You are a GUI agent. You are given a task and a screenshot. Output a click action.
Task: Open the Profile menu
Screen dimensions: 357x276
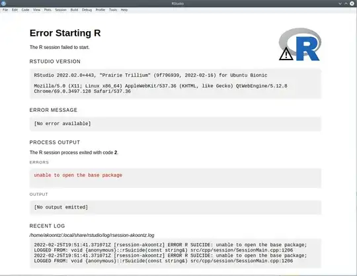click(x=100, y=10)
